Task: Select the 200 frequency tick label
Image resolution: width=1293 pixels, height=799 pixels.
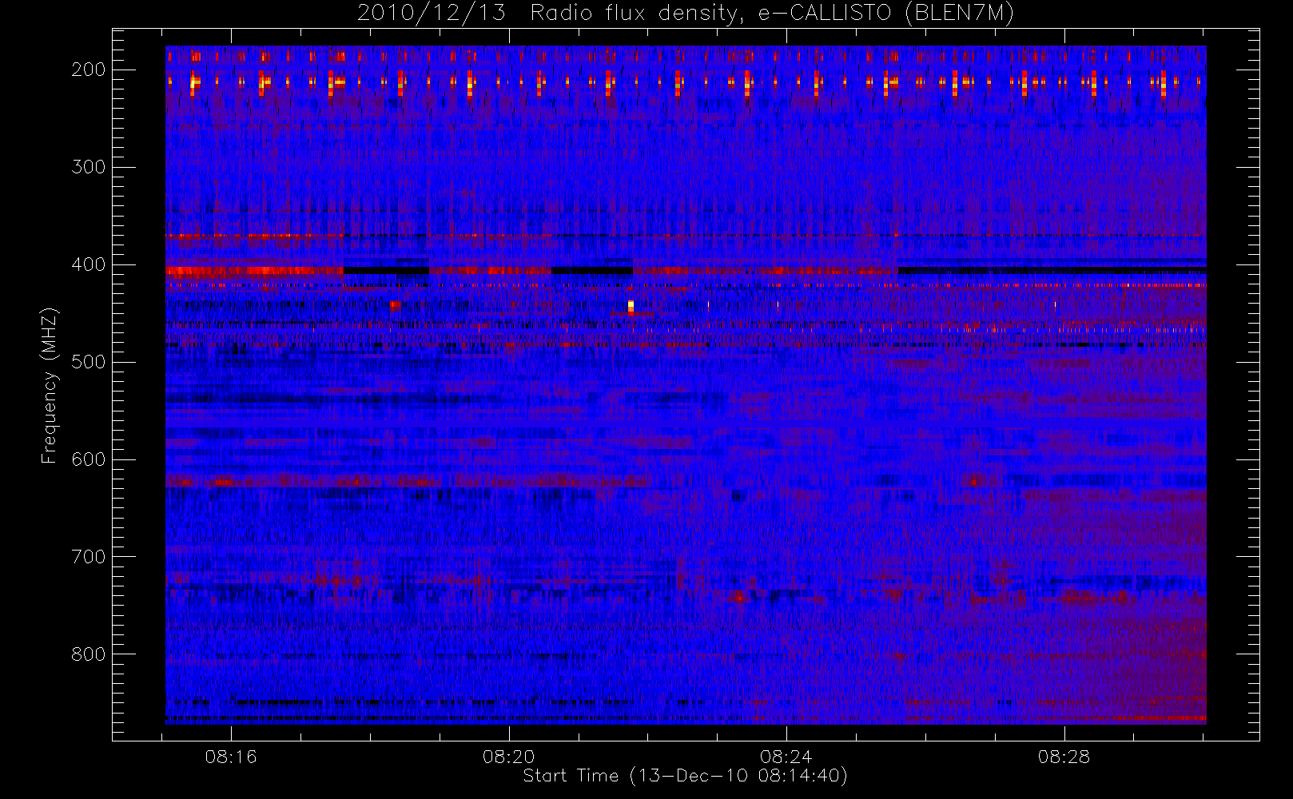Action: [x=89, y=70]
